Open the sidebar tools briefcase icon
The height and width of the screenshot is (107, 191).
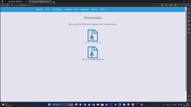(189, 17)
